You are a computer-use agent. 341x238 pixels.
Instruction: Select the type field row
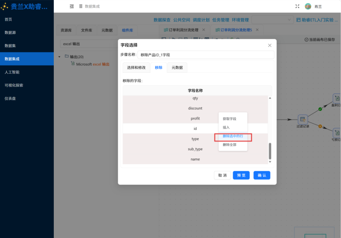195,139
